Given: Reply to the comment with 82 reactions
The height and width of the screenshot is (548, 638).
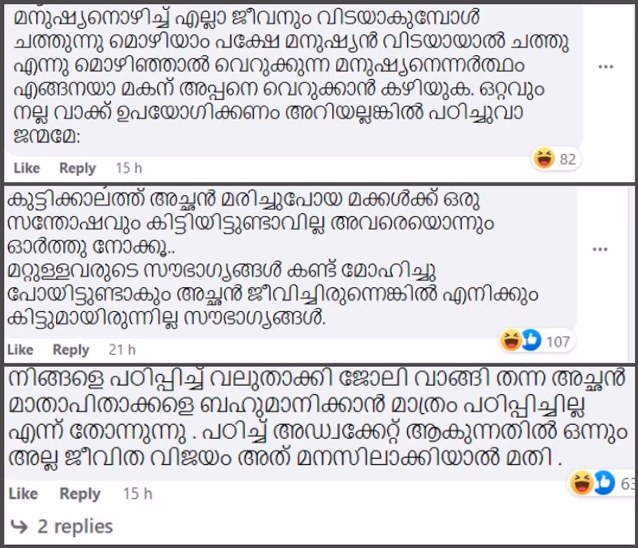Looking at the screenshot, I should [x=77, y=168].
